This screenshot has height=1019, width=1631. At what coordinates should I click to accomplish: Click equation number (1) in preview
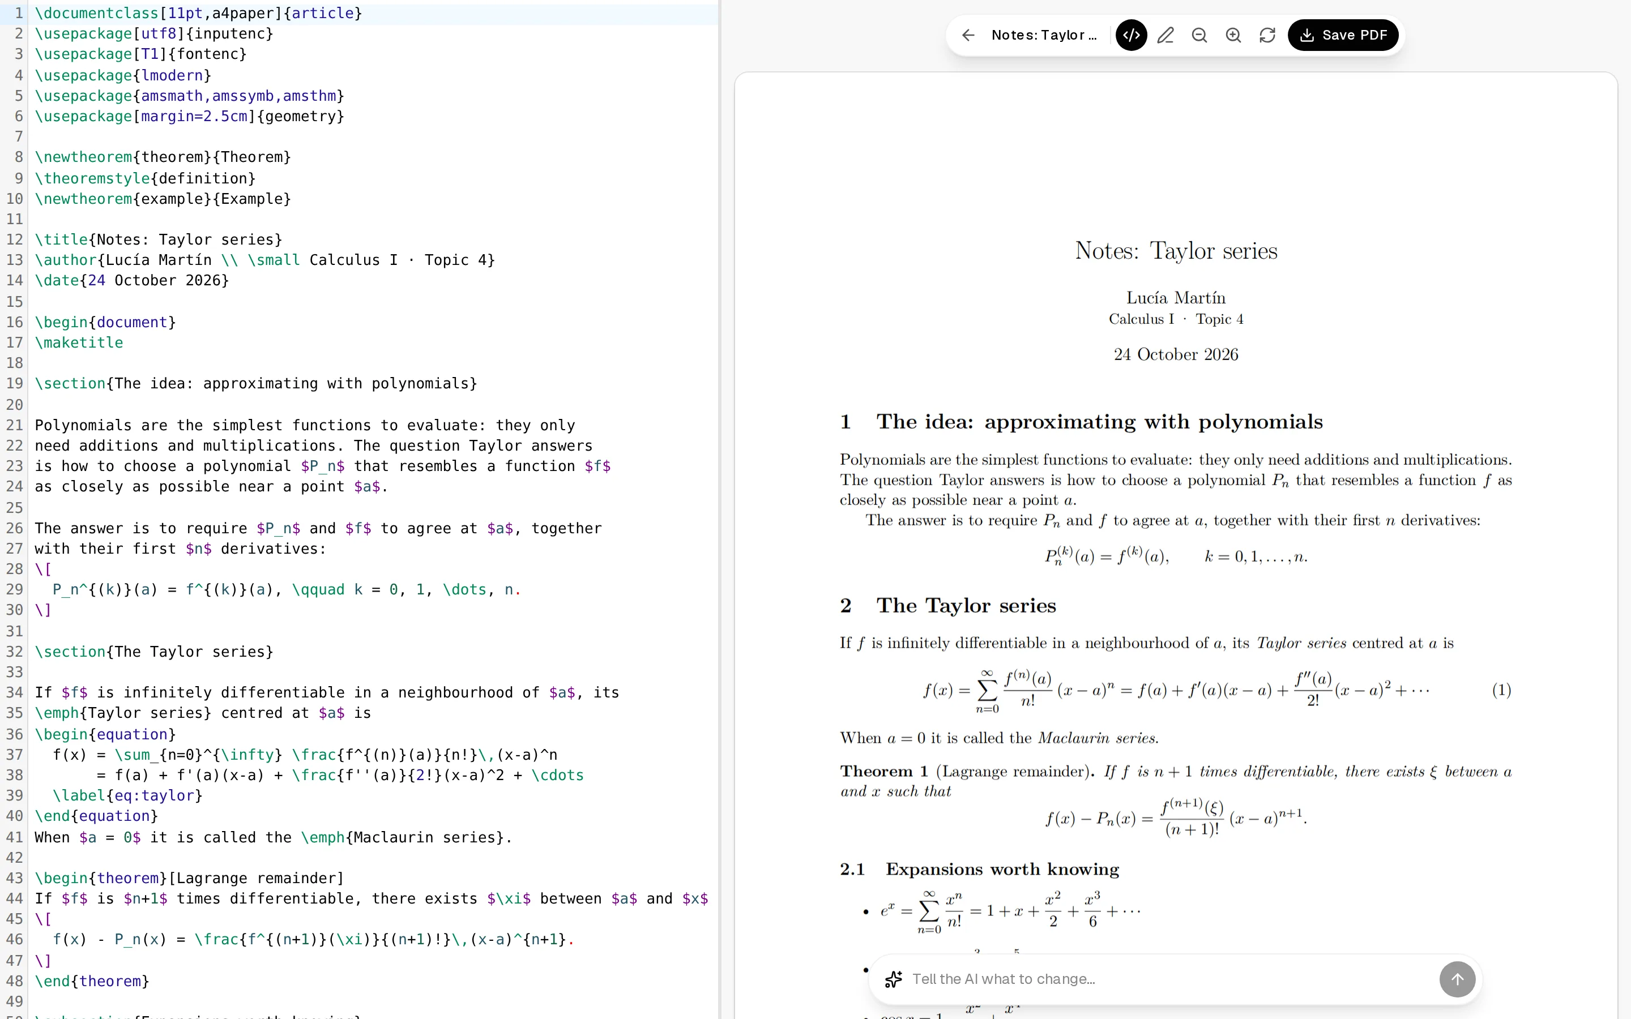click(1501, 690)
